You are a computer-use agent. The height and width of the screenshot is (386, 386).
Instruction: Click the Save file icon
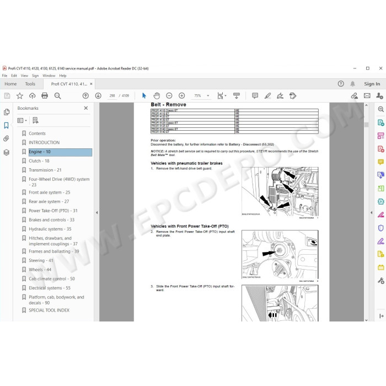pos(7,96)
